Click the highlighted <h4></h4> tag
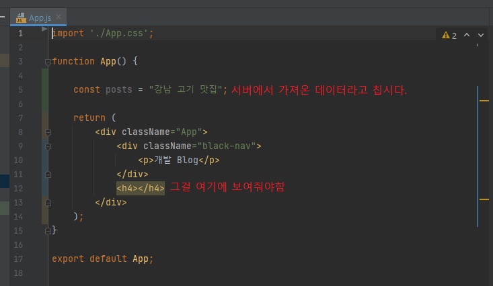The image size is (493, 286). pos(141,188)
